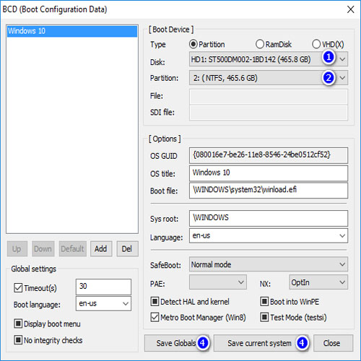
Task: Choose the VHD(X) radio option
Action: pos(316,44)
